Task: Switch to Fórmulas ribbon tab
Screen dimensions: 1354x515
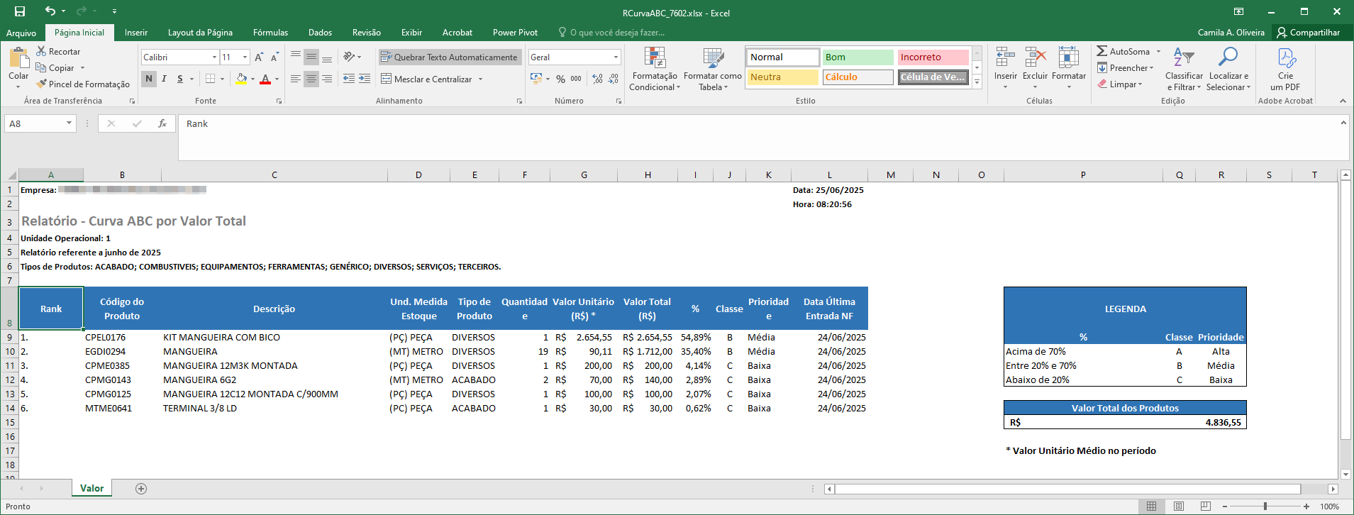Action: (270, 33)
